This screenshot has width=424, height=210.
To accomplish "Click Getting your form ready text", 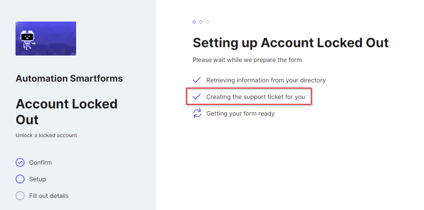I will click(x=240, y=113).
